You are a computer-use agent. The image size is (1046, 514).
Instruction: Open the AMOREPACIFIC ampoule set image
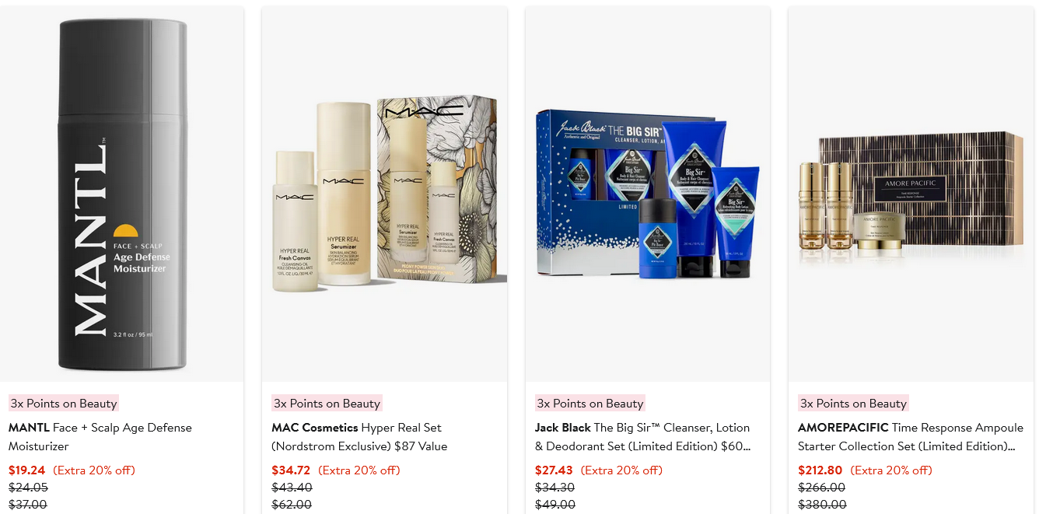click(x=911, y=194)
